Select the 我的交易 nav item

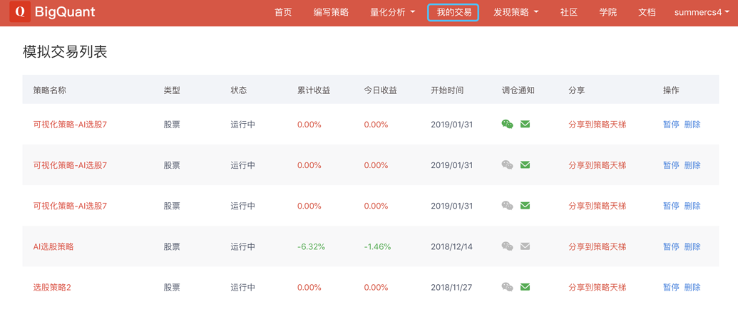click(x=453, y=13)
